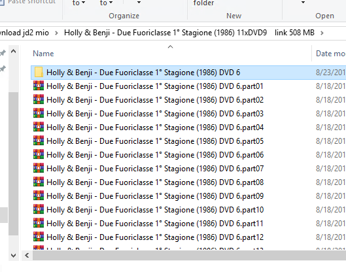The height and width of the screenshot is (272, 346).
Task: Open the dropdown arrow in the Open group
Action: coord(303,3)
